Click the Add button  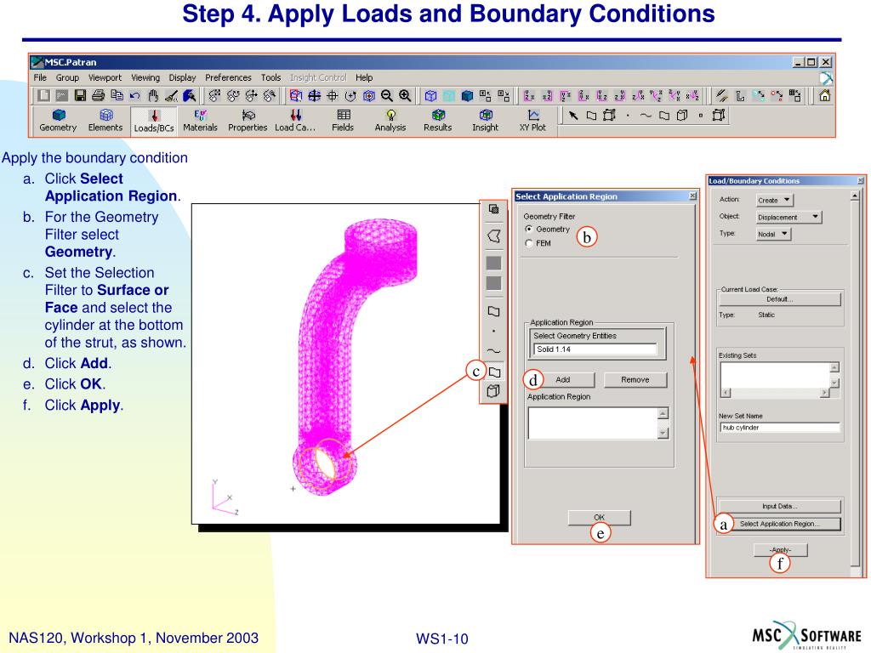point(563,380)
